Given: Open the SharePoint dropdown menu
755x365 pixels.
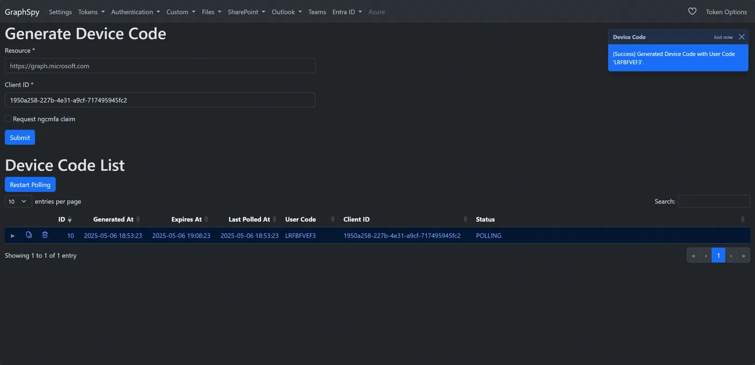Looking at the screenshot, I should (246, 12).
